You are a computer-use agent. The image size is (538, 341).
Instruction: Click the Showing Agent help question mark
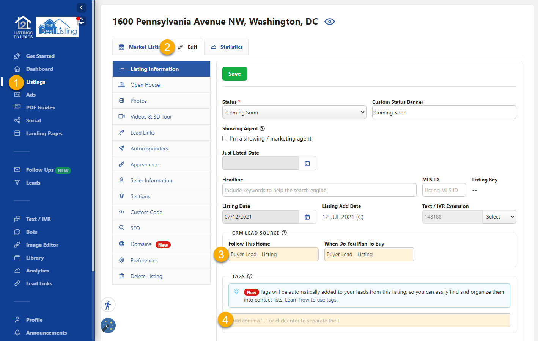(x=263, y=128)
